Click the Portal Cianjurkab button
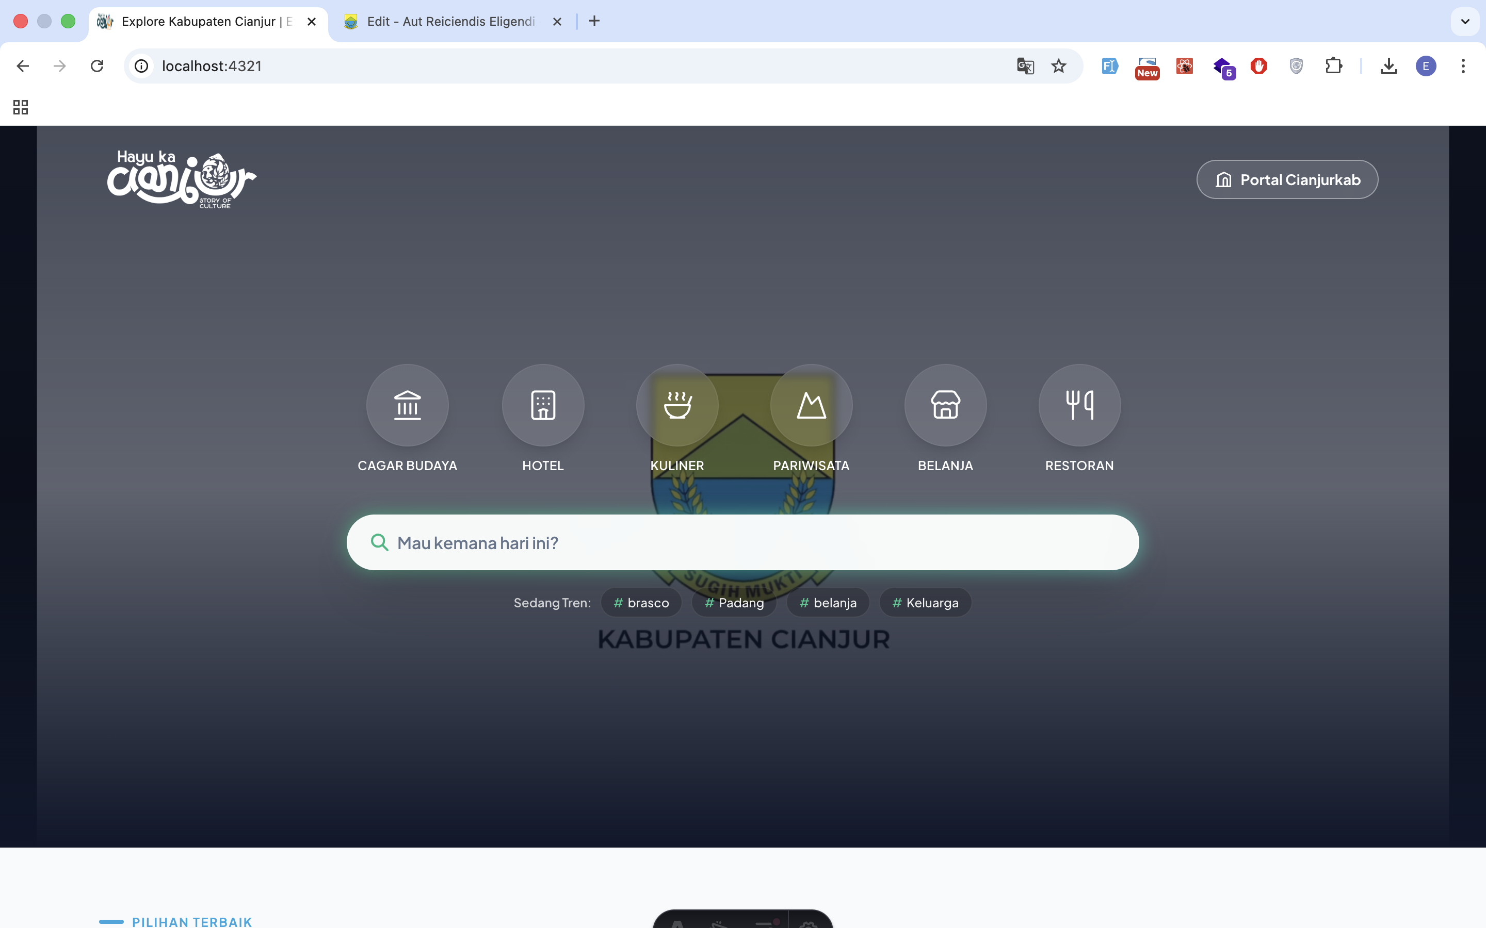 (x=1287, y=179)
